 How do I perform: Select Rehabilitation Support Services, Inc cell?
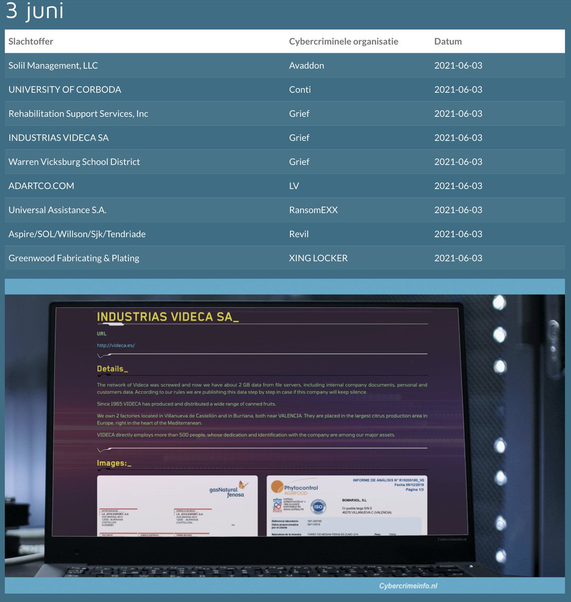[x=78, y=114]
